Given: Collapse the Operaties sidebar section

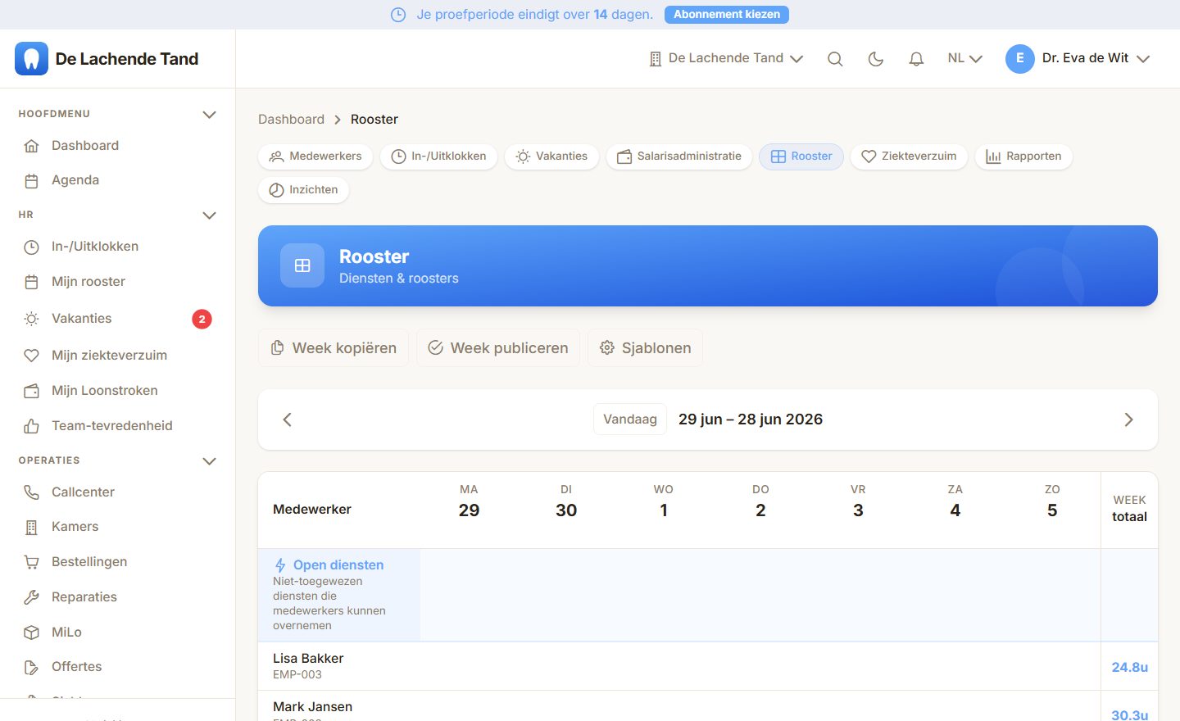Looking at the screenshot, I should [209, 461].
